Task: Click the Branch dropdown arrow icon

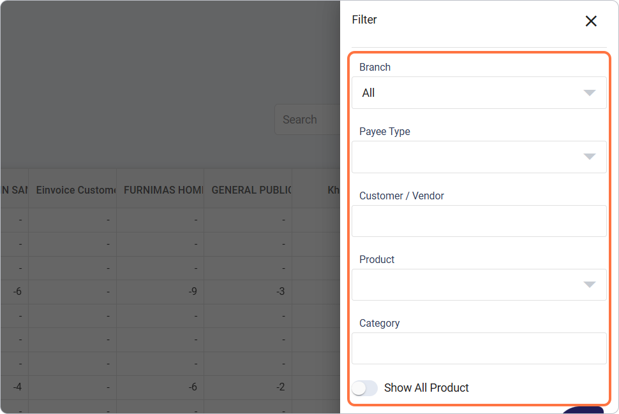Action: 590,93
